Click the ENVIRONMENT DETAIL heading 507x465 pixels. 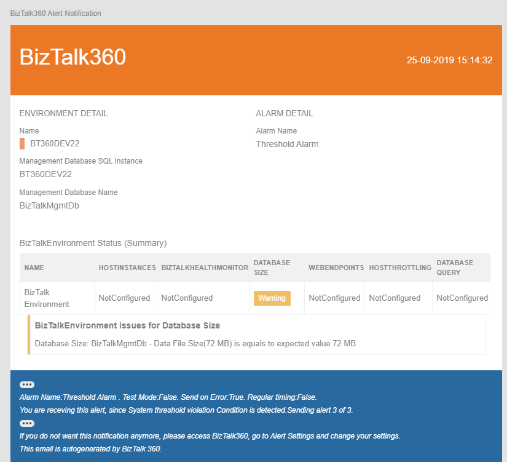tap(63, 113)
